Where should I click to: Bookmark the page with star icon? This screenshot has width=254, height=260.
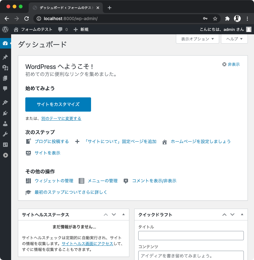point(215,19)
